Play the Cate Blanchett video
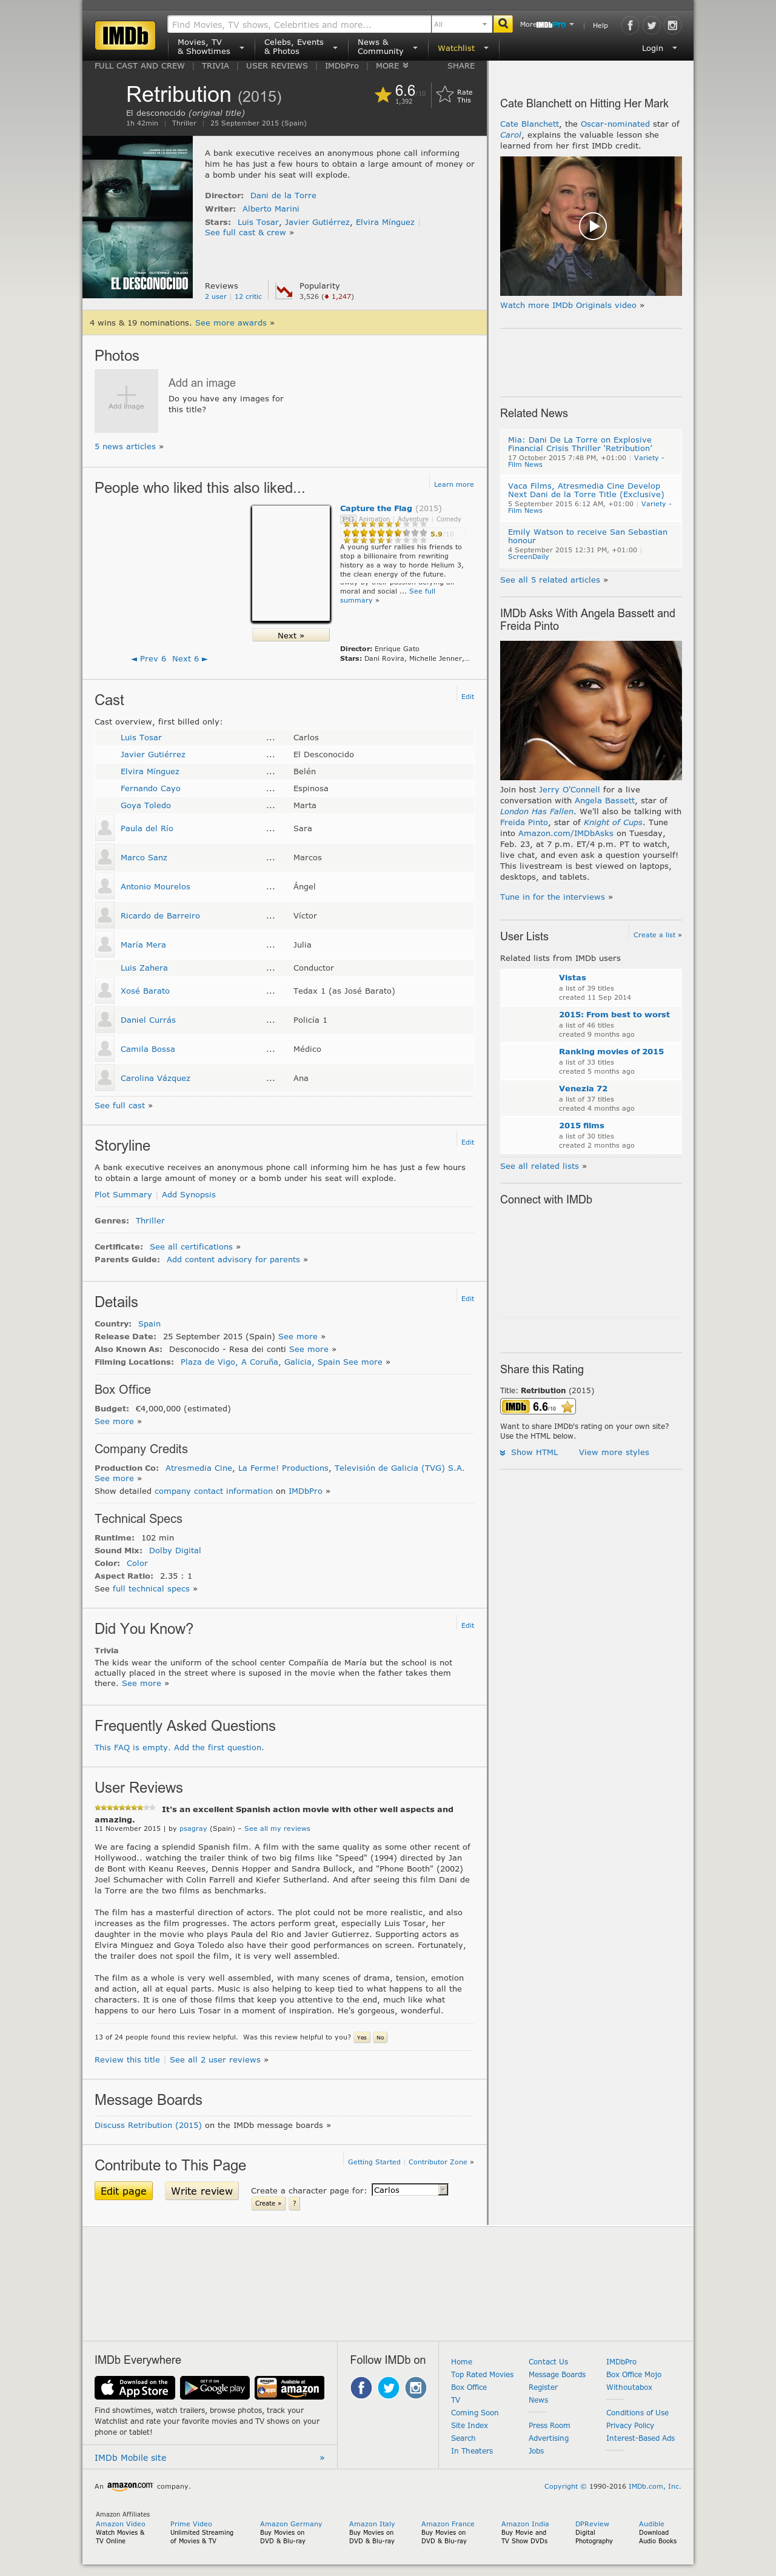 (593, 226)
